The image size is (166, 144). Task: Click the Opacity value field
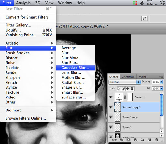tap(156, 82)
